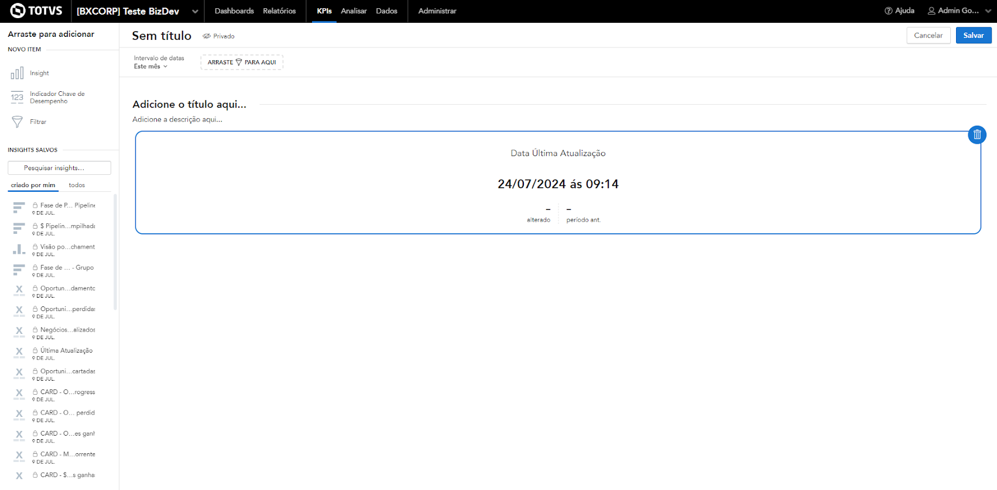Image resolution: width=997 pixels, height=490 pixels.
Task: Switch to the 'todos' insights tab
Action: point(77,185)
